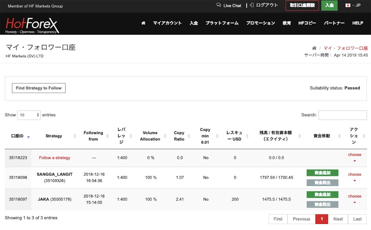Click マイ・フォロワー口座 breadcrumb link
This screenshot has height=230, width=371.
pos(345,48)
